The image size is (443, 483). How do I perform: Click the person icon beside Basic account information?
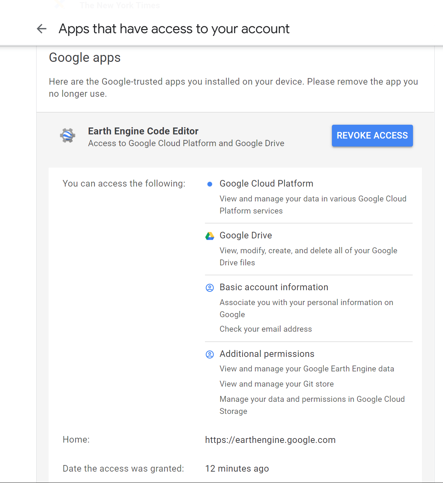(209, 288)
